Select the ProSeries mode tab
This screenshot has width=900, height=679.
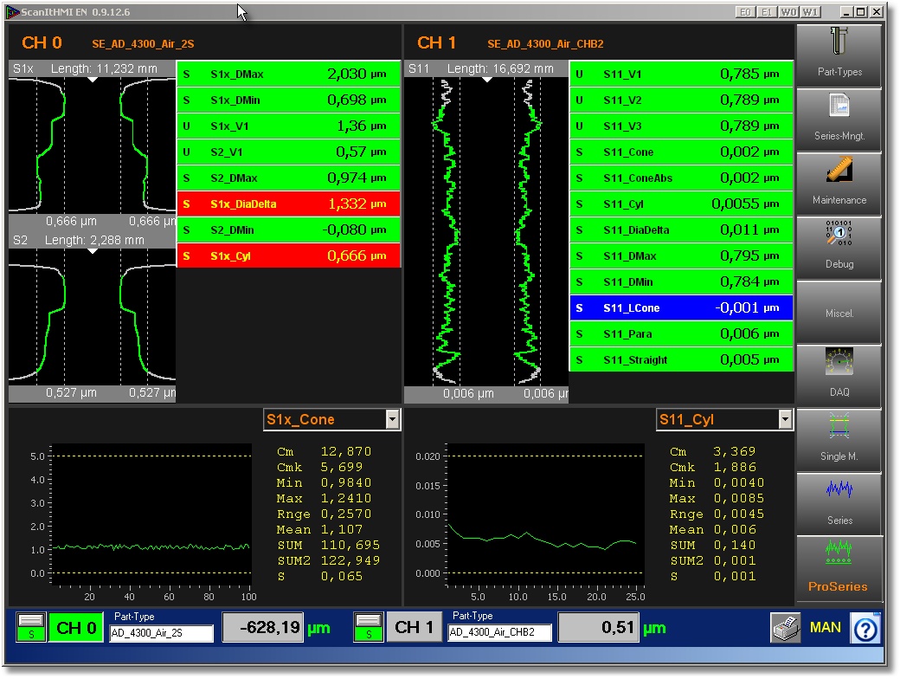coord(839,568)
